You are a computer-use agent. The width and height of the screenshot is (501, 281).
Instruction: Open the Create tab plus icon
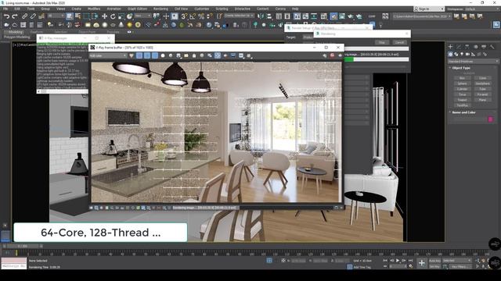click(450, 47)
